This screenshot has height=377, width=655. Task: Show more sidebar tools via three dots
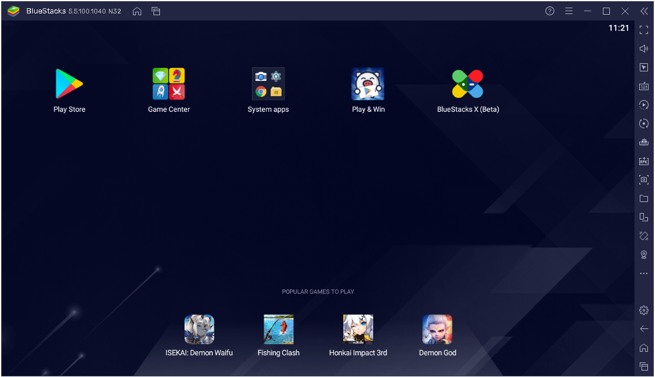tap(644, 273)
